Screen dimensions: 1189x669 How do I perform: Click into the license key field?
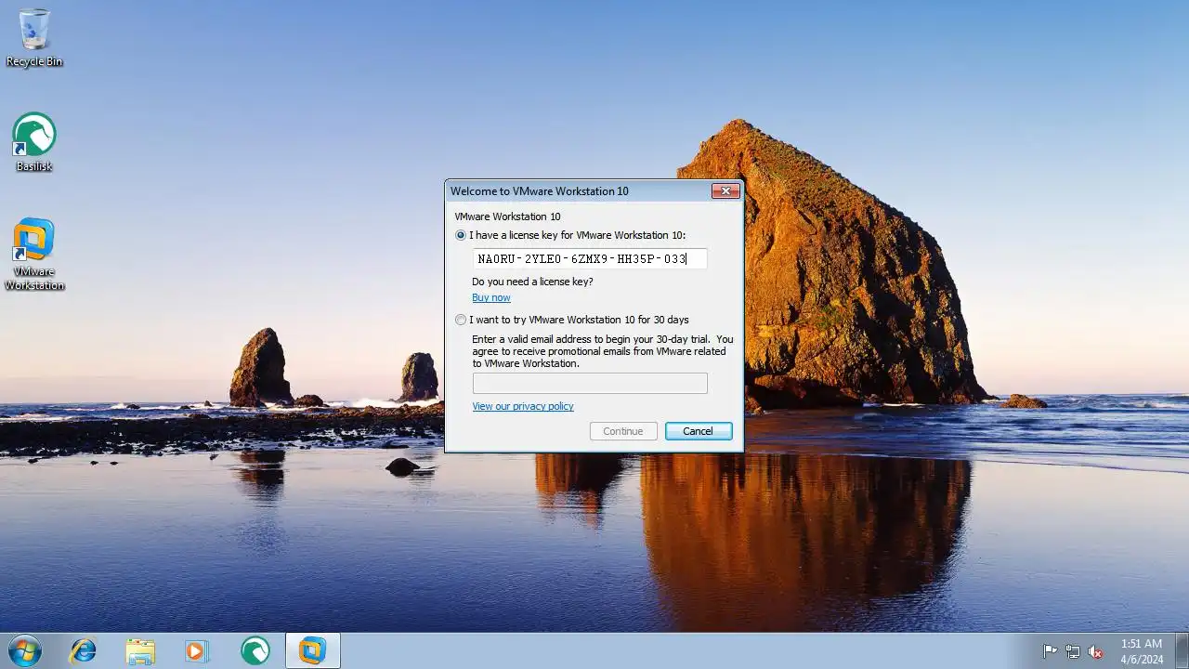point(590,259)
